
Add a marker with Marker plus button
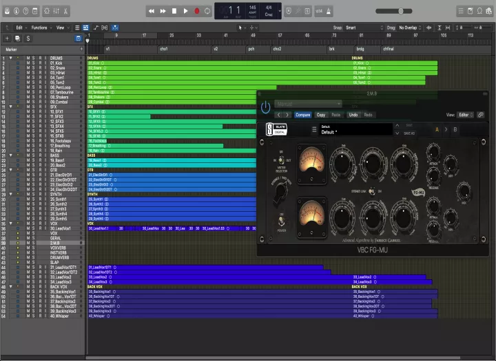pos(81,50)
